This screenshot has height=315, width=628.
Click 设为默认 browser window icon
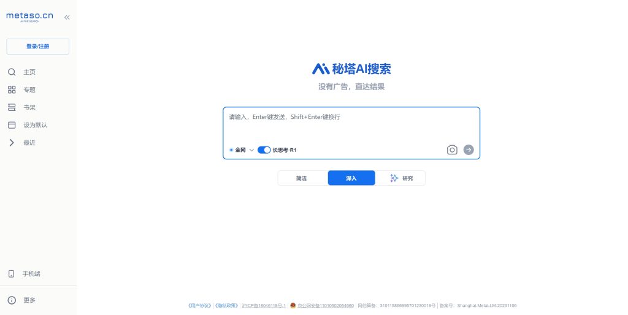tap(12, 125)
